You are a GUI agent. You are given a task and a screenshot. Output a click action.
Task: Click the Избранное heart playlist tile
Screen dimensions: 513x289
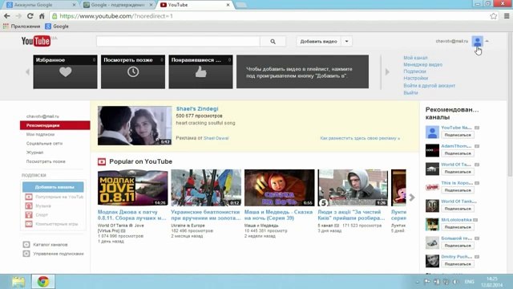click(x=65, y=71)
